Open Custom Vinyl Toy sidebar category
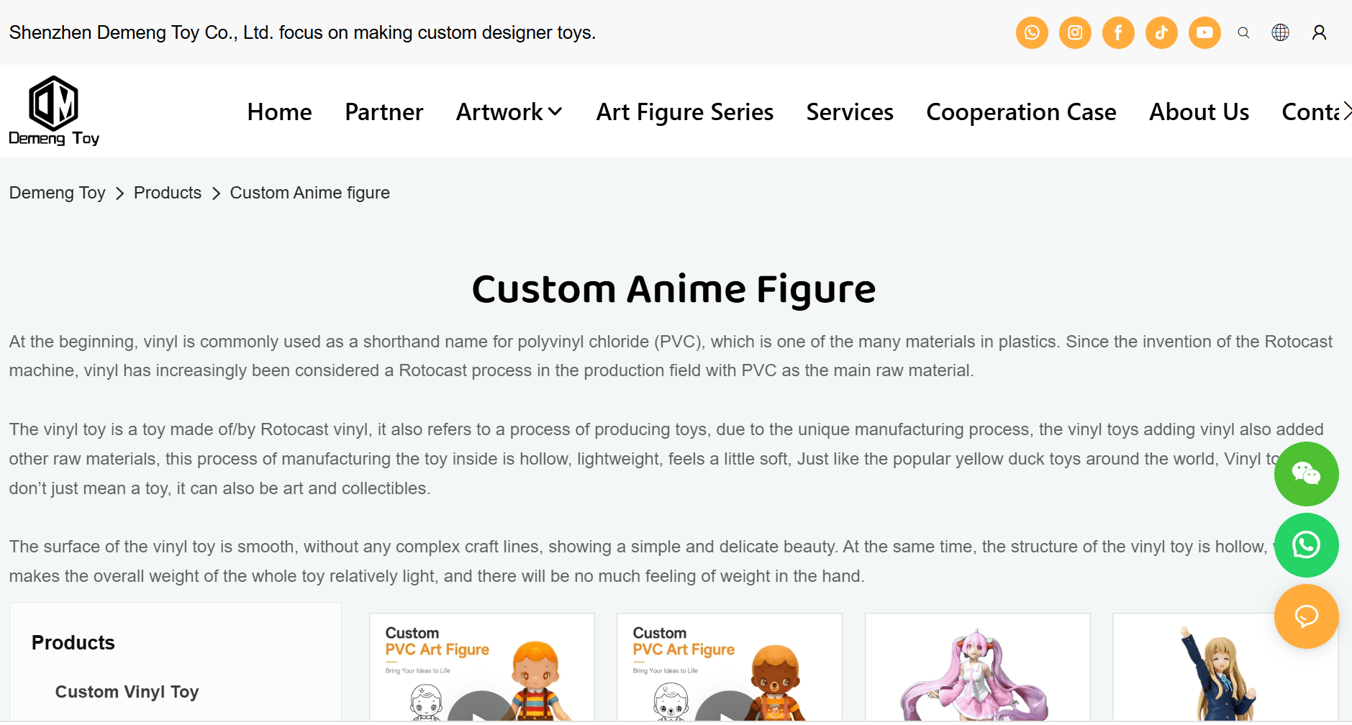This screenshot has width=1352, height=725. pyautogui.click(x=127, y=692)
